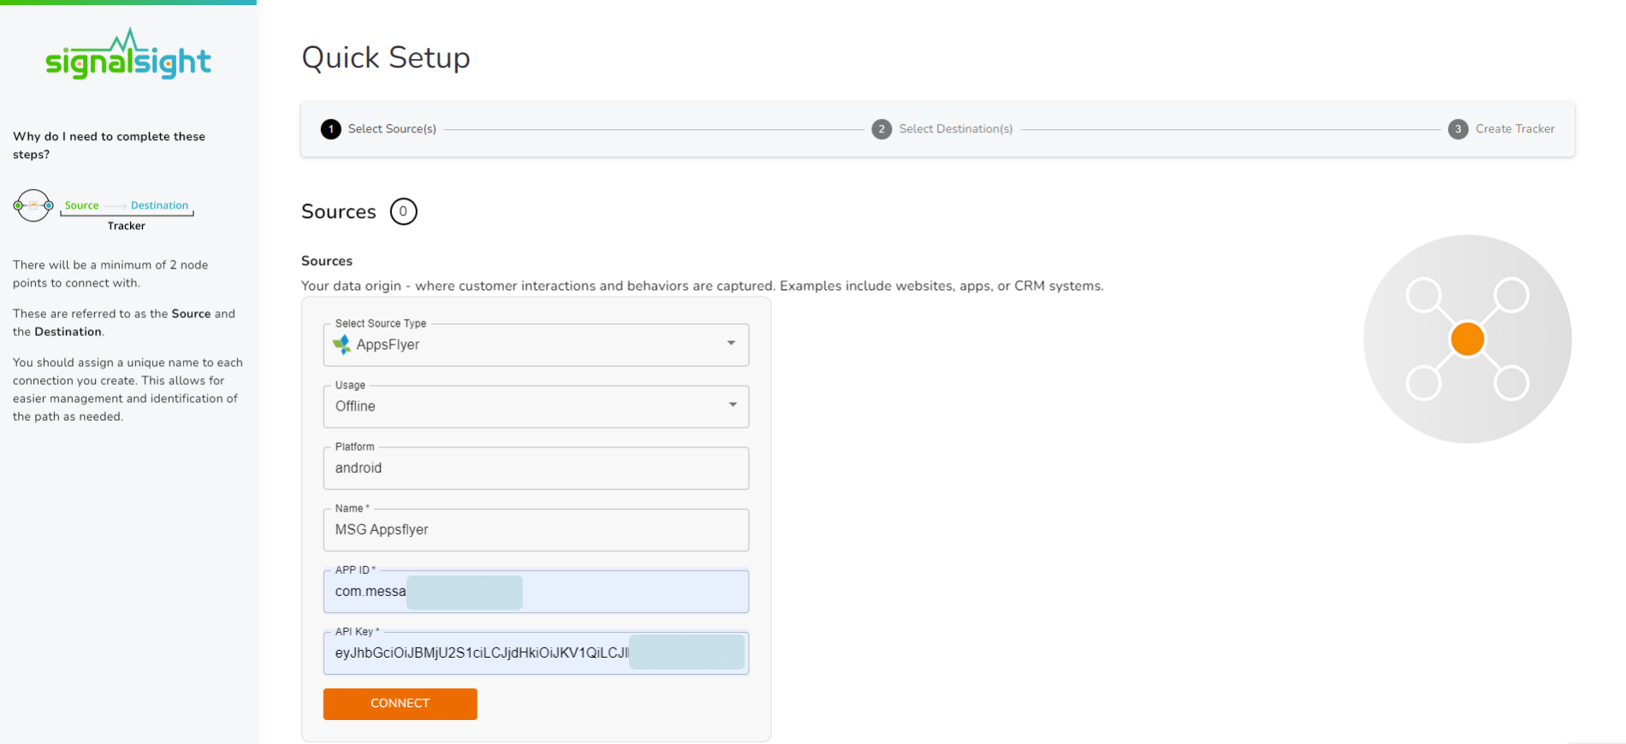This screenshot has height=744, width=1626.
Task: Click the Platform field containing android
Action: (536, 468)
